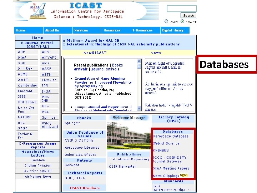Open AIAA Meeting Papers link
The image size is (257, 193).
point(171,168)
